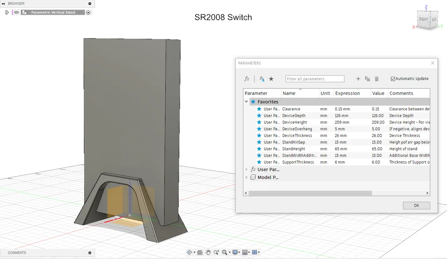Click RIGHT on the ViewCube
The width and height of the screenshot is (447, 259).
point(423,19)
